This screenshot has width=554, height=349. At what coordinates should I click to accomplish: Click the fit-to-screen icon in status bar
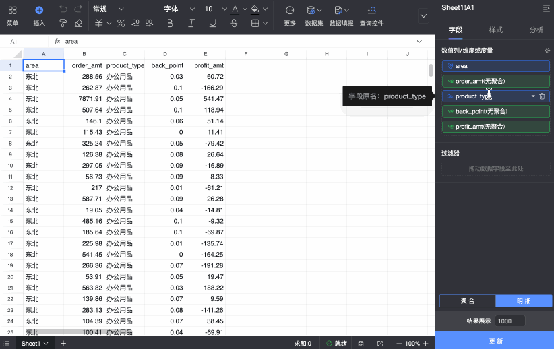coord(361,344)
